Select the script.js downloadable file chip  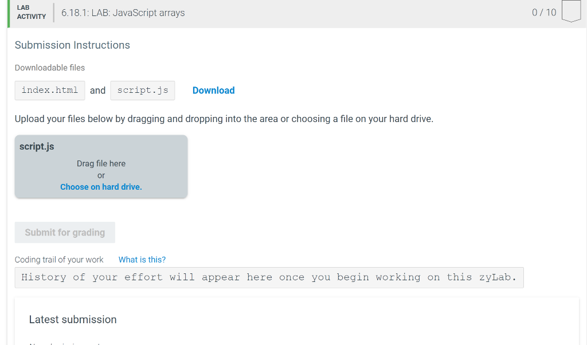click(143, 91)
